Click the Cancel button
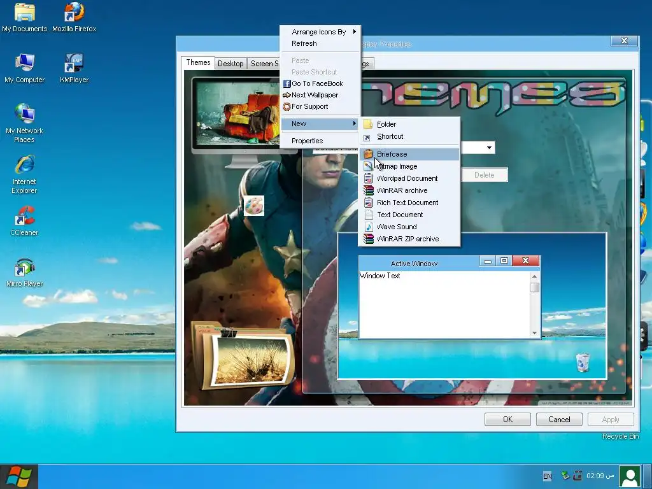Screen dimensions: 652x489 (559, 420)
